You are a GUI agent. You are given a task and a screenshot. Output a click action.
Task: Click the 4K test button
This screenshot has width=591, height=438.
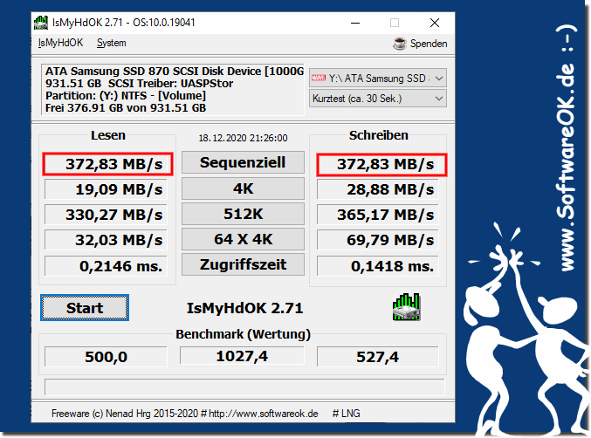coord(243,188)
